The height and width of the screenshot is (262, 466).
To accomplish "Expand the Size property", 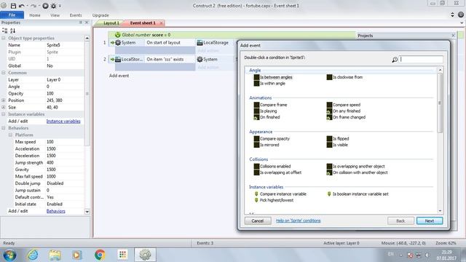I will (4, 107).
